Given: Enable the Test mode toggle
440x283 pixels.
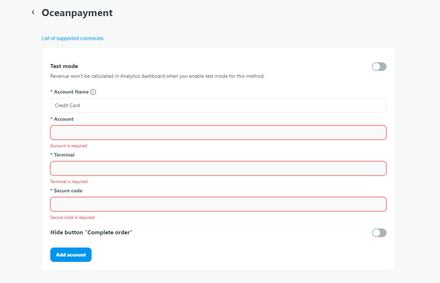Looking at the screenshot, I should click(x=379, y=67).
